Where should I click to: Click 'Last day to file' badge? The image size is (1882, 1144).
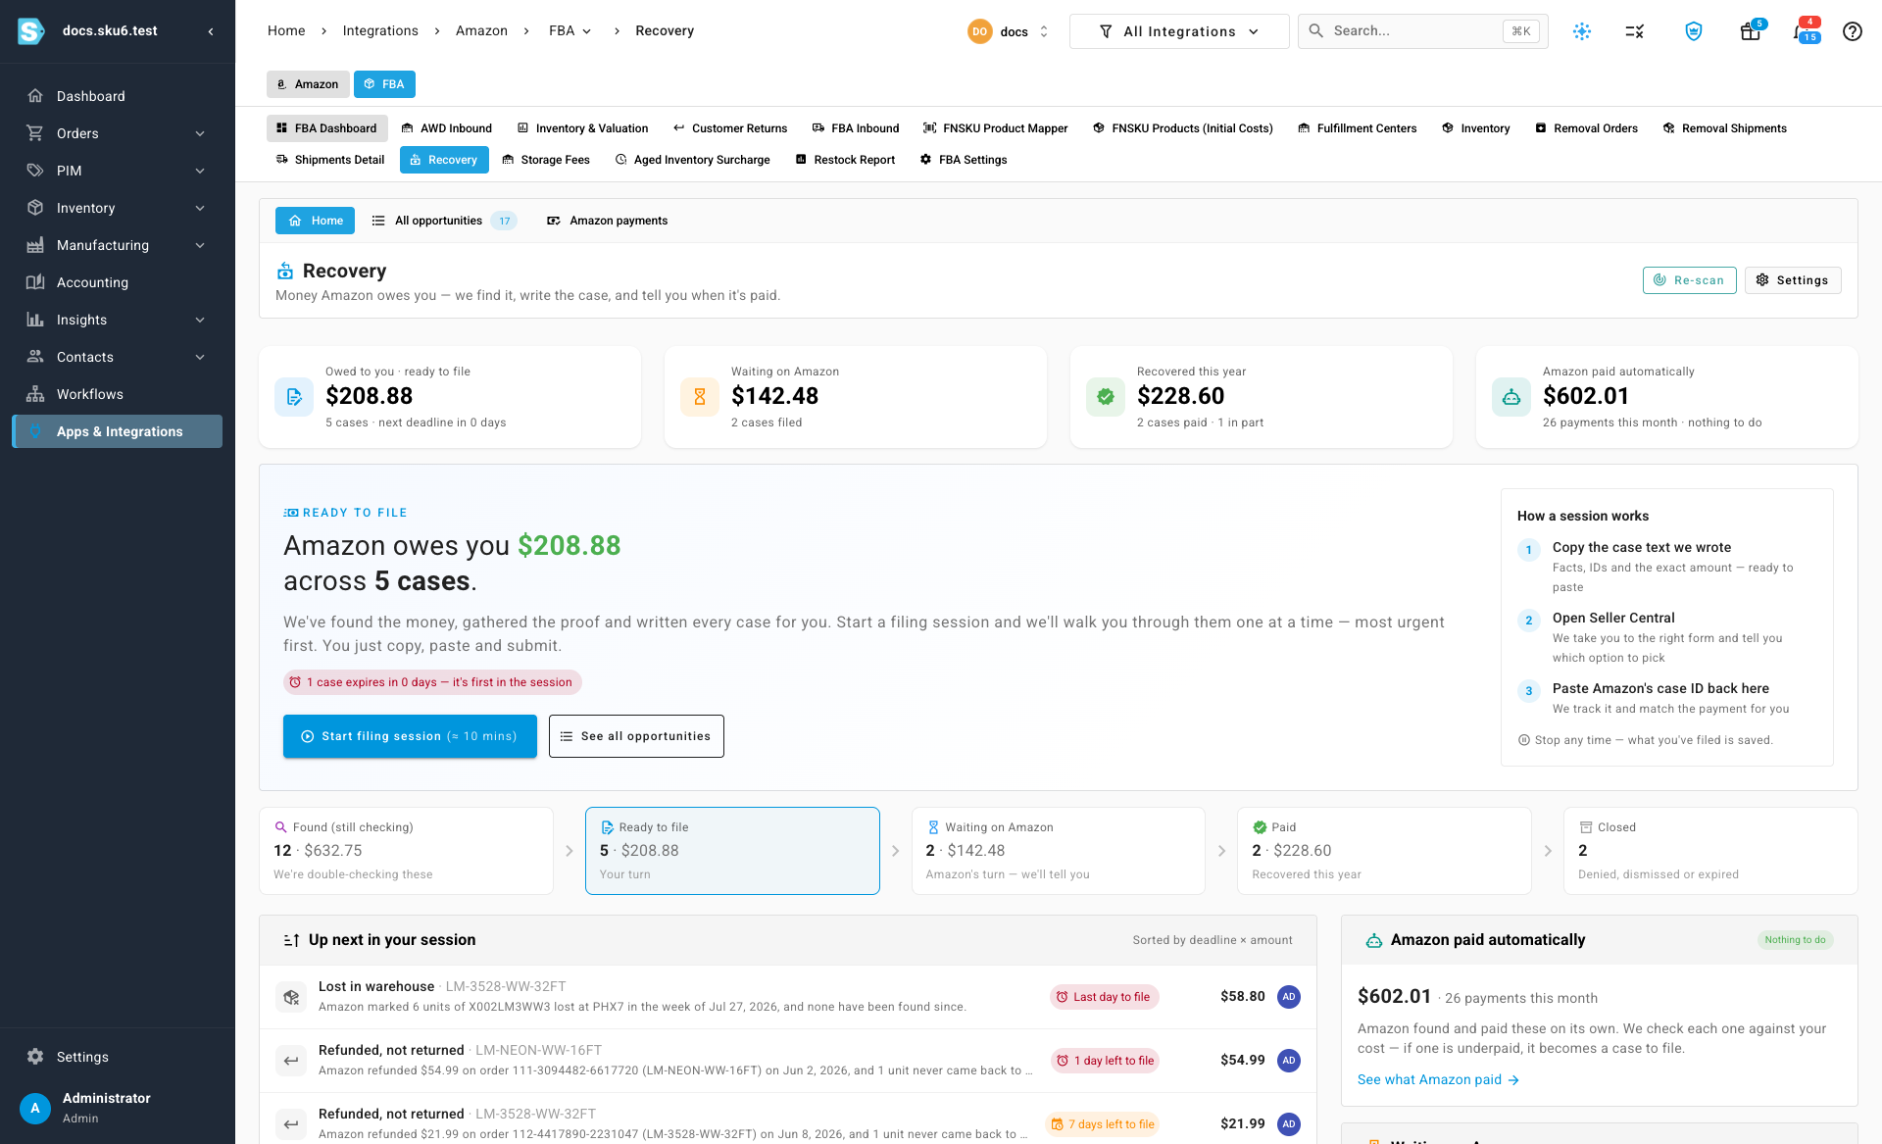(1105, 997)
